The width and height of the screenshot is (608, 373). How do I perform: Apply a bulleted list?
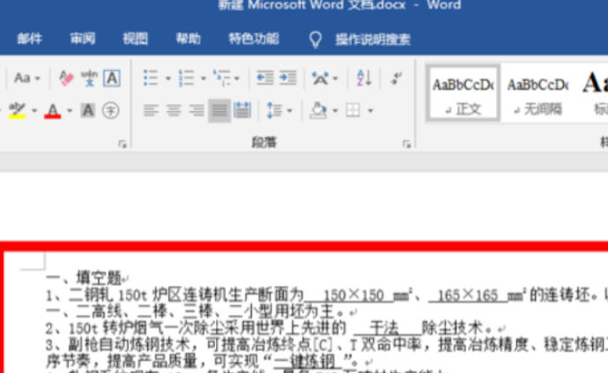pos(151,77)
